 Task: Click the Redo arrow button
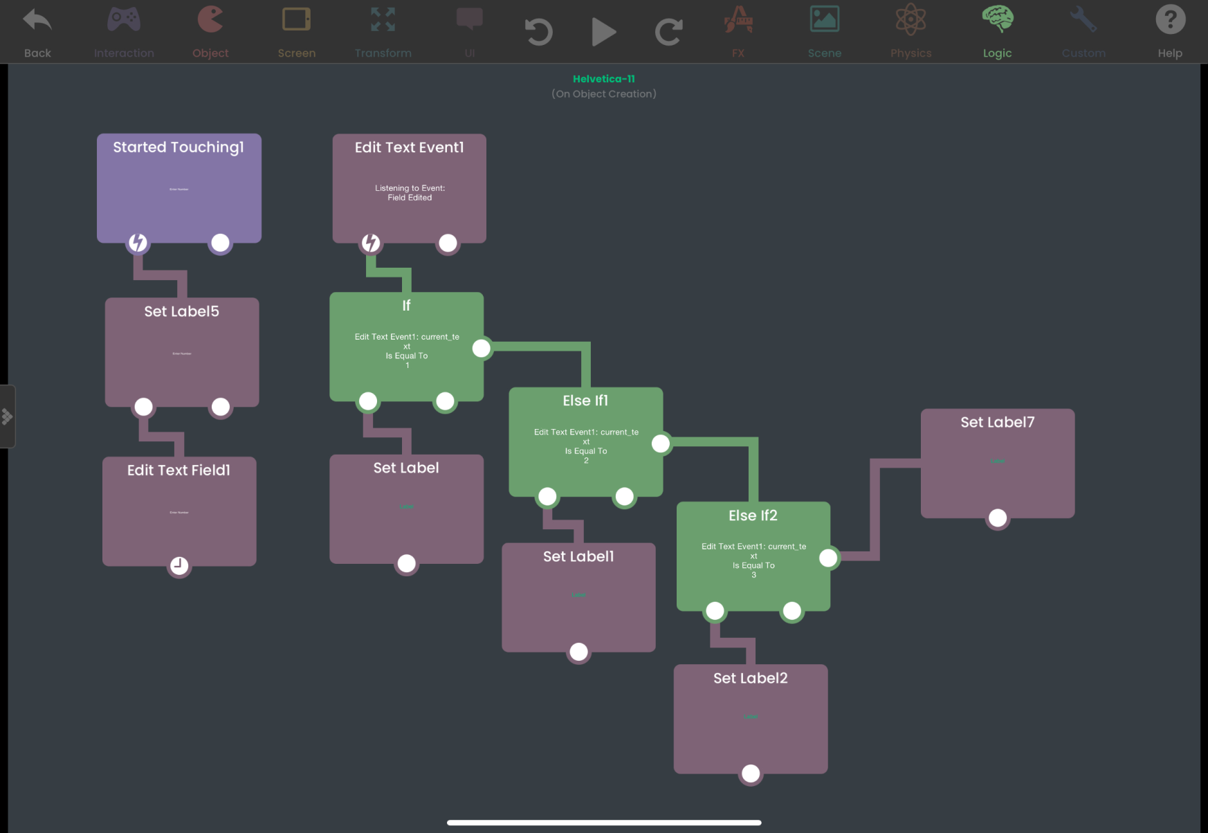668,32
